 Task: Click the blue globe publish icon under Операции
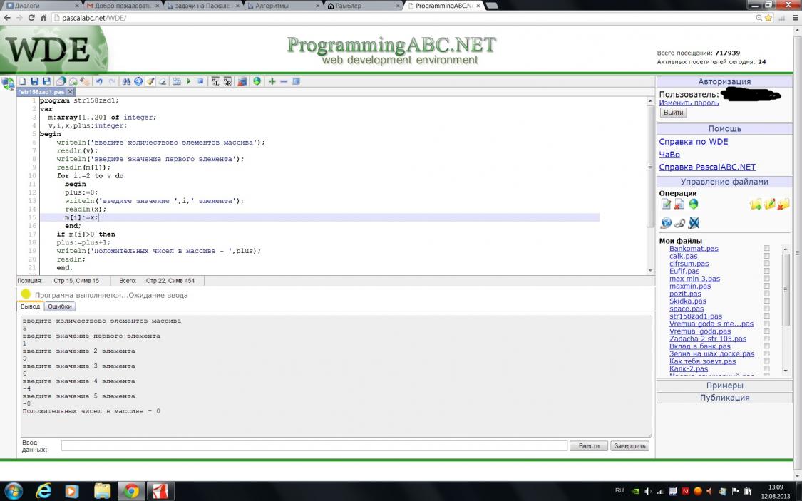click(x=666, y=223)
